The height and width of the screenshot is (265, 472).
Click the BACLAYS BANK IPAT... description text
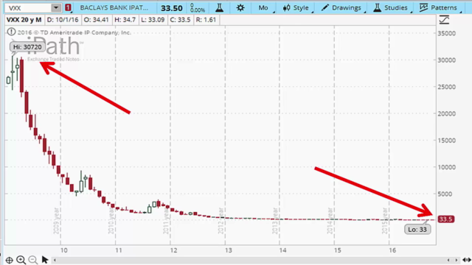(x=114, y=8)
